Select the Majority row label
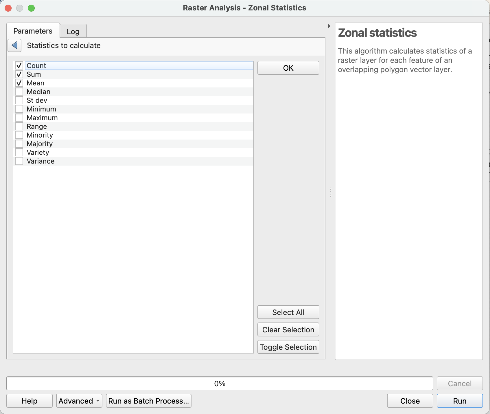 point(40,144)
